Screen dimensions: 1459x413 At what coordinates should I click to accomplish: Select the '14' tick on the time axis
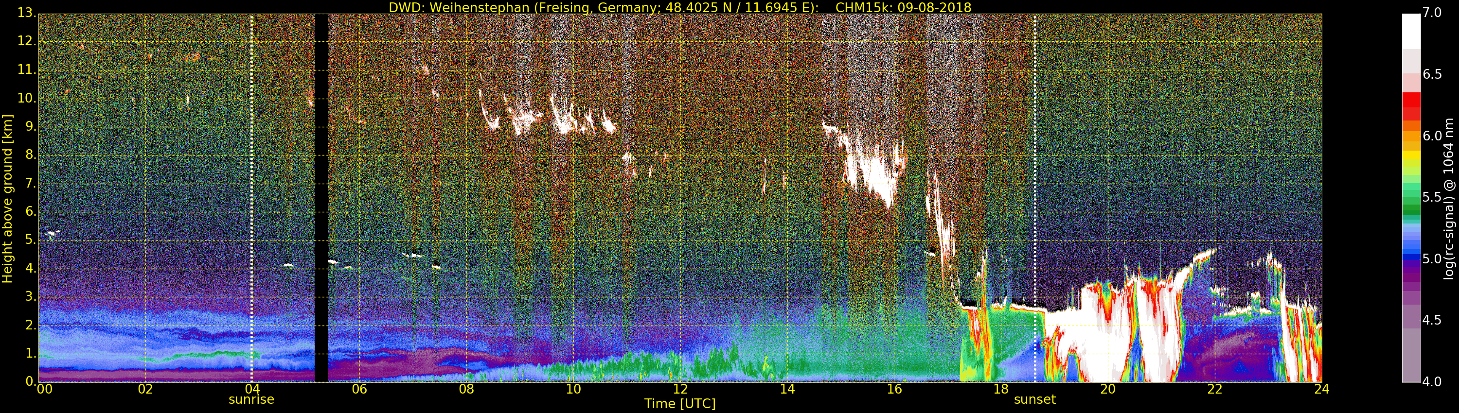pyautogui.click(x=787, y=389)
